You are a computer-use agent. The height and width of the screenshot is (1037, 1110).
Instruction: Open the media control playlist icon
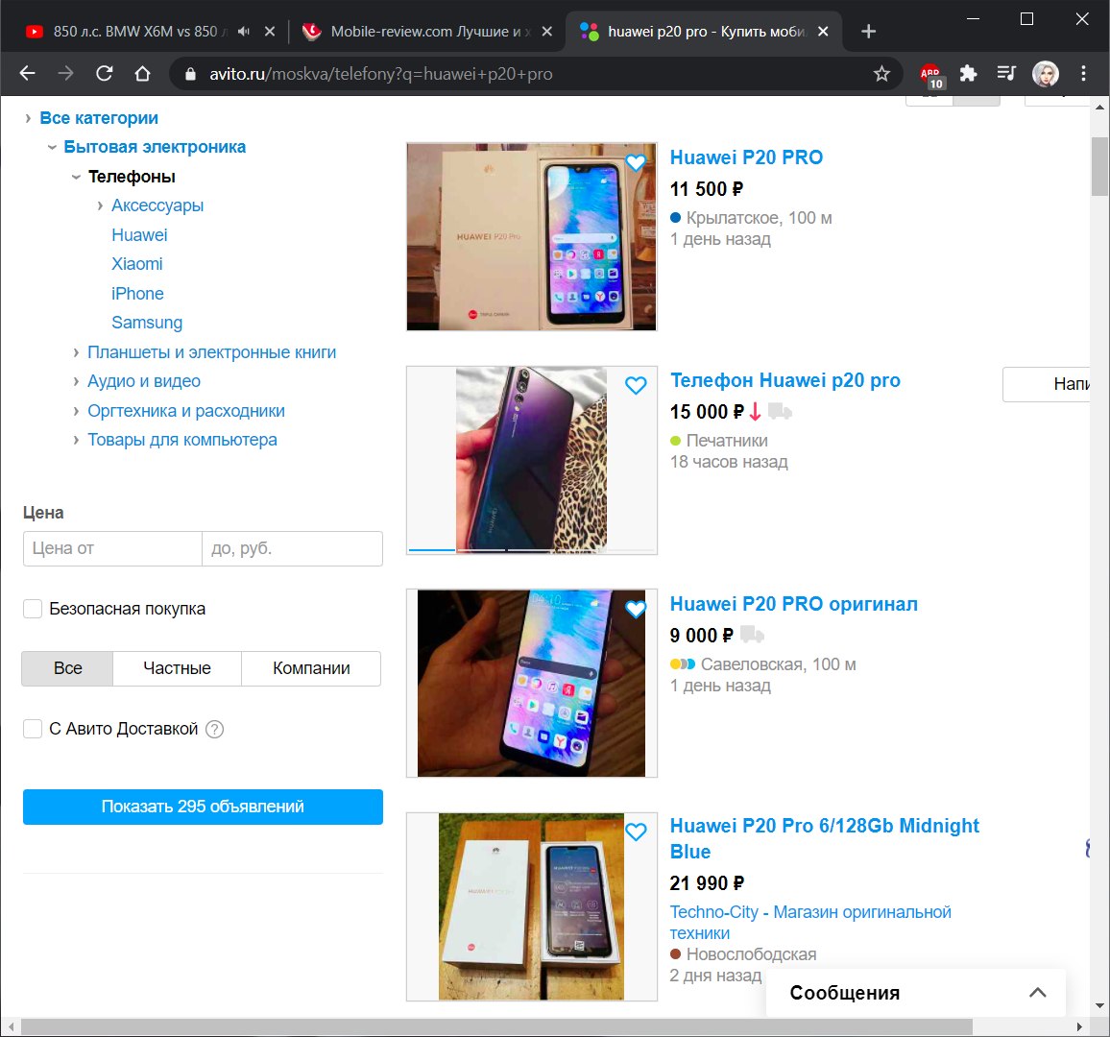point(1006,74)
